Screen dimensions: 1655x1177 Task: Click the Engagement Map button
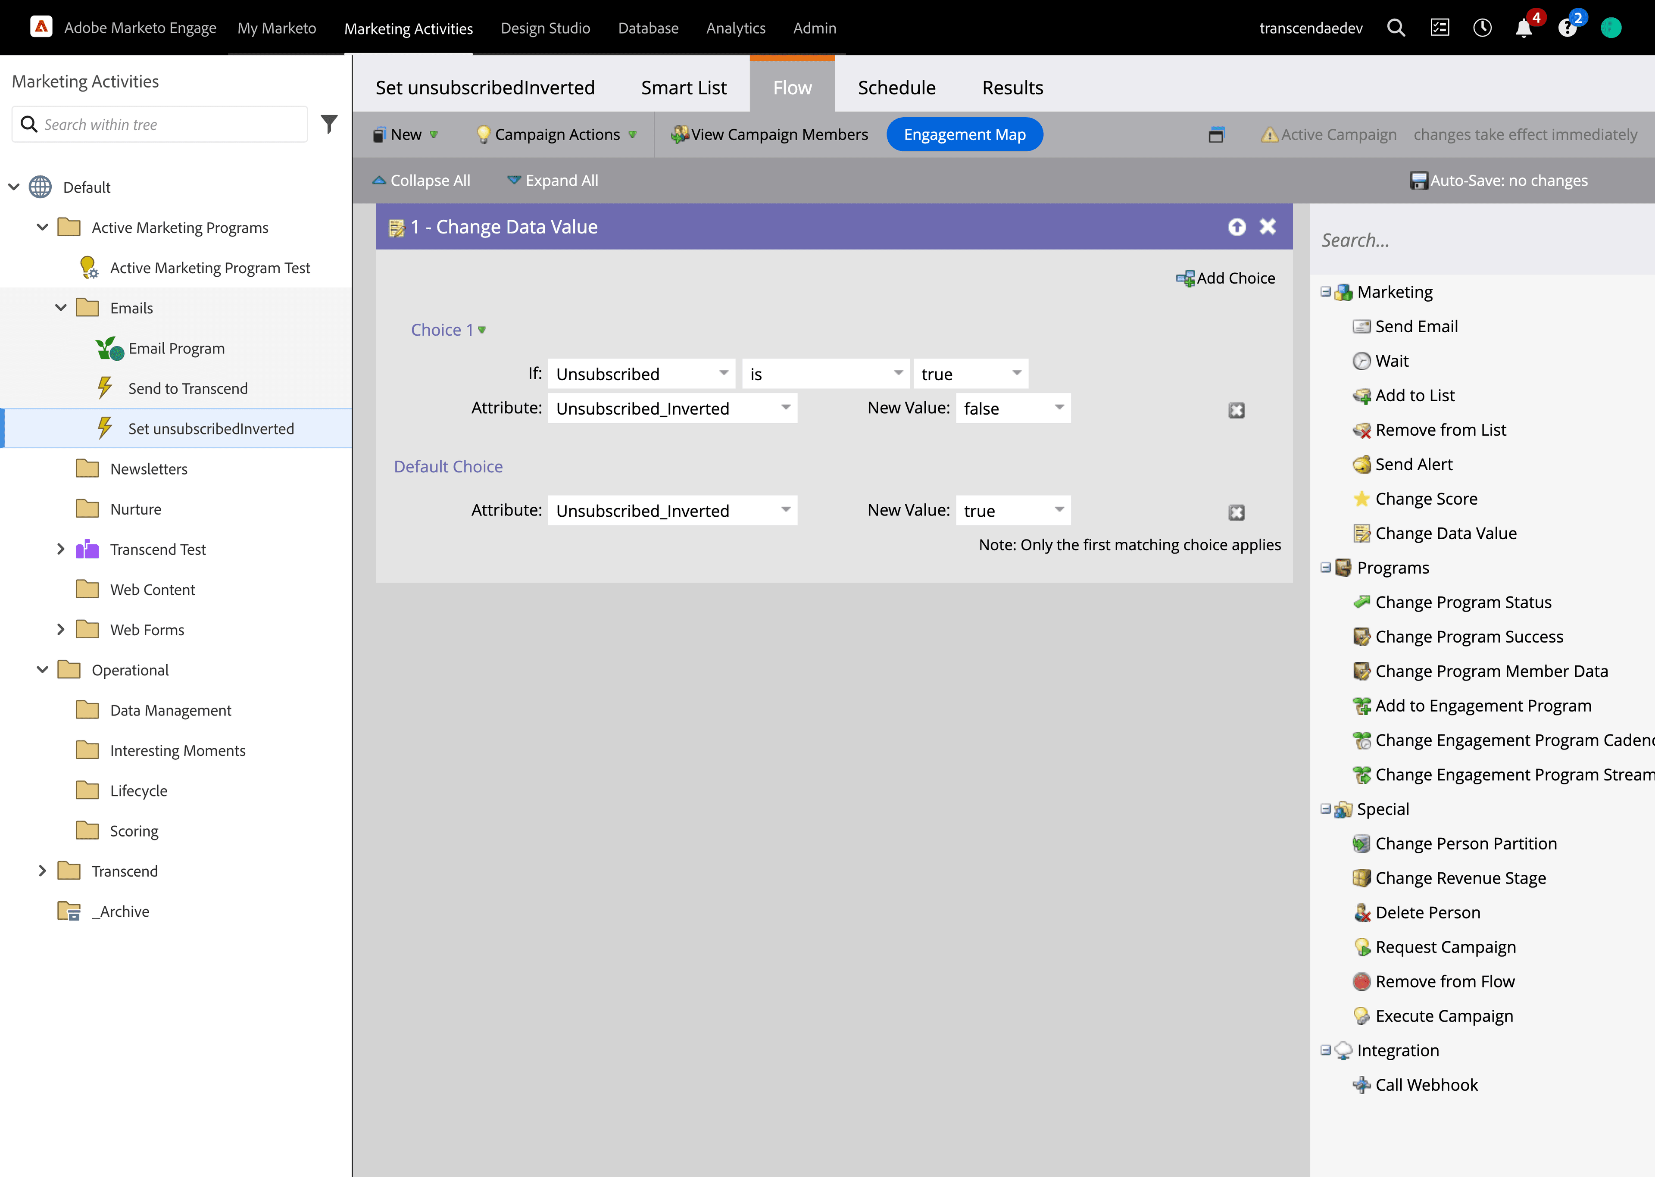[964, 135]
